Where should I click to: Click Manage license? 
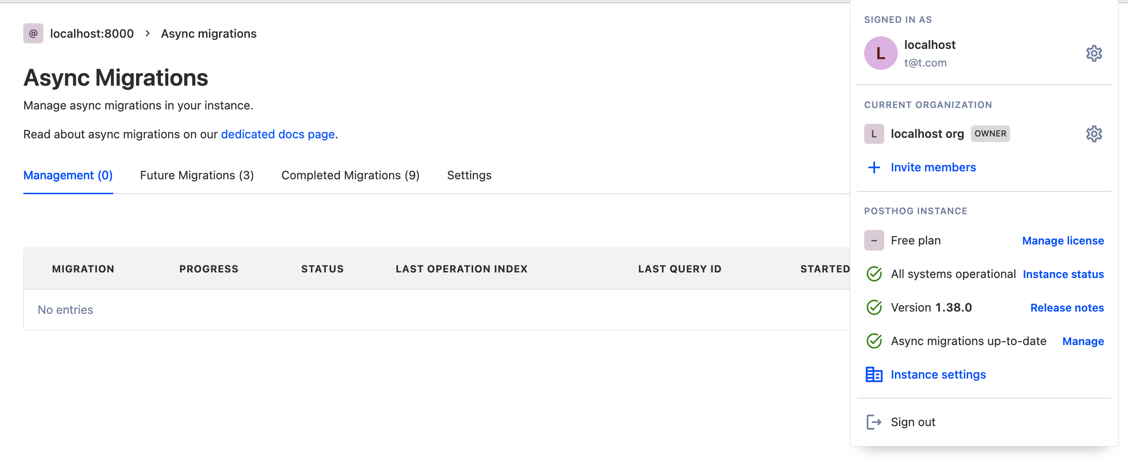[x=1063, y=240]
